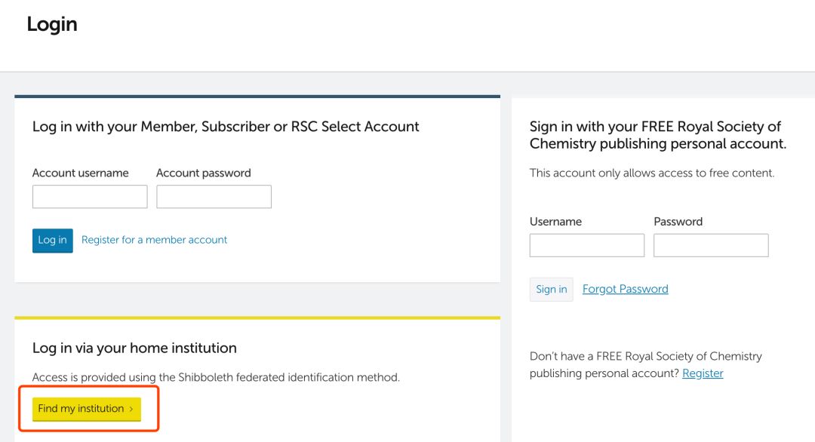Open the Register link for a free account
The height and width of the screenshot is (442, 815).
pos(703,373)
